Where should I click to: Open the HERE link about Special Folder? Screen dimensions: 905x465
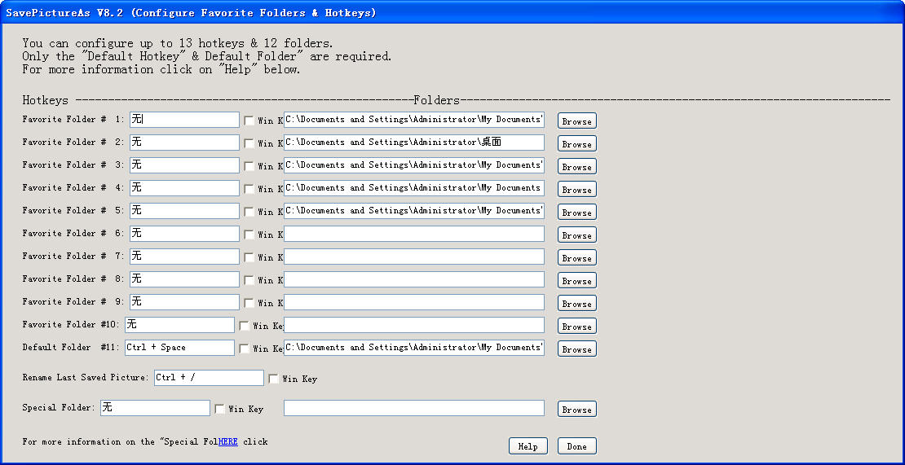click(228, 441)
